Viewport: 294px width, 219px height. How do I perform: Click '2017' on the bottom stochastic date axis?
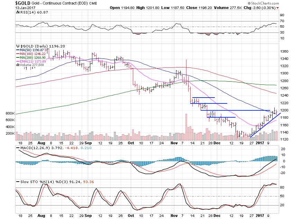click(260, 216)
